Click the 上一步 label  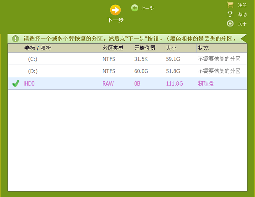147,8
